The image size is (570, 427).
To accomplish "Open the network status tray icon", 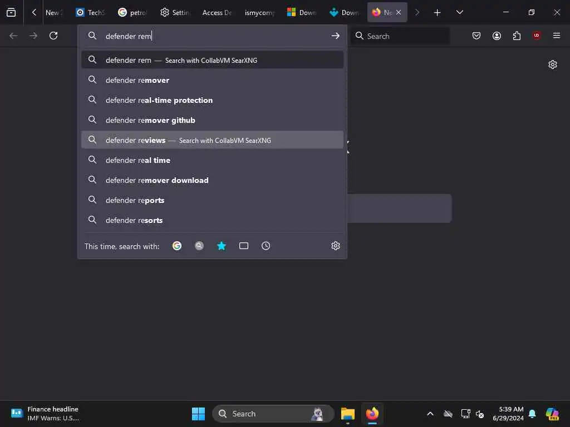I will pyautogui.click(x=465, y=414).
